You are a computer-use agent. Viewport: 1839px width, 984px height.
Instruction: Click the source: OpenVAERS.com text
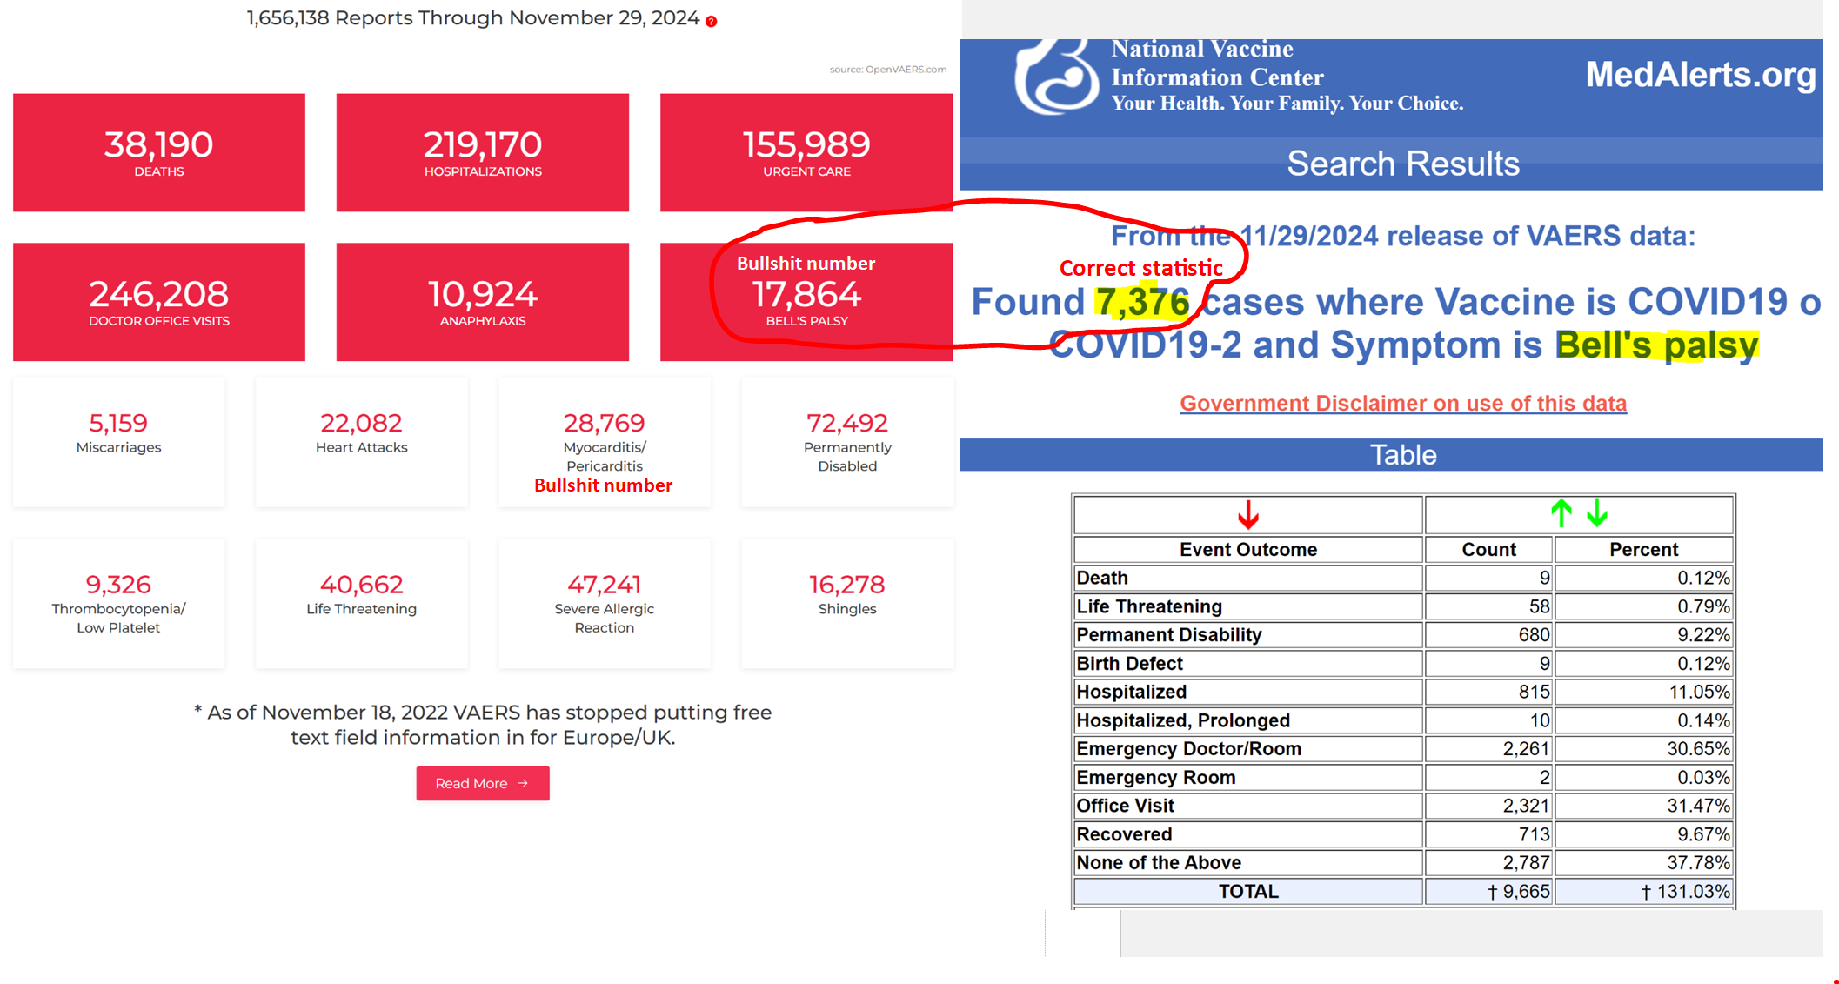(887, 69)
